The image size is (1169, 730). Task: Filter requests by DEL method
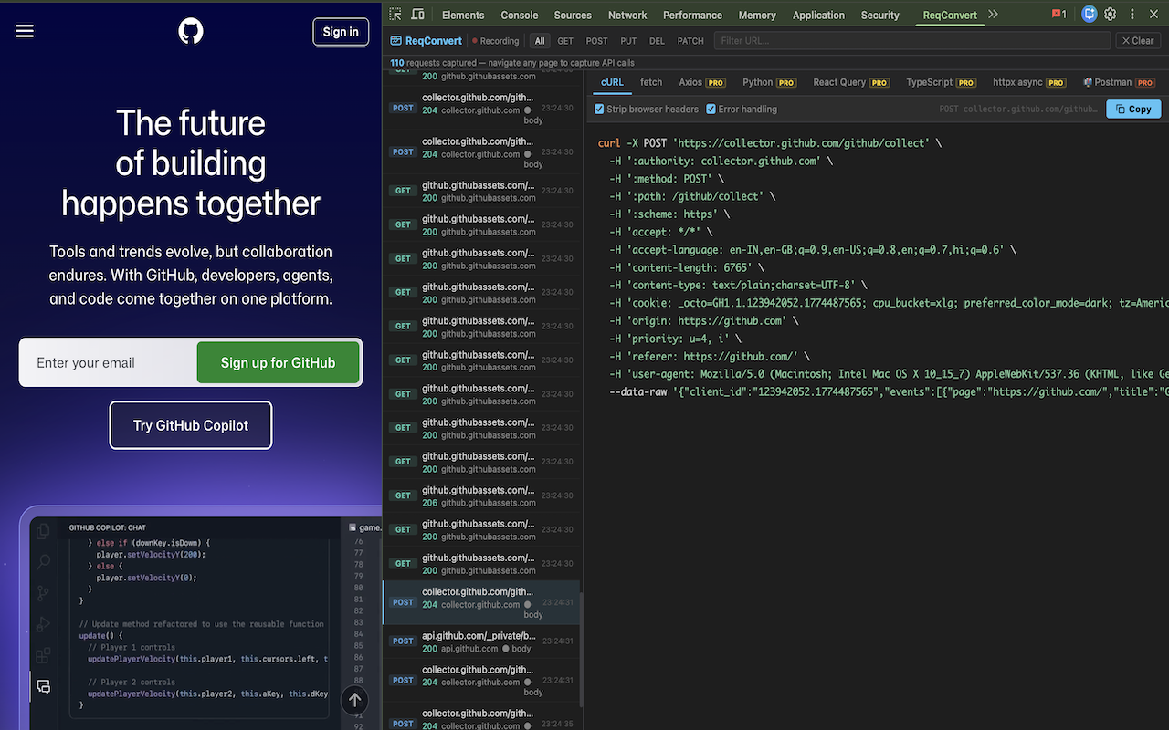pyautogui.click(x=658, y=41)
